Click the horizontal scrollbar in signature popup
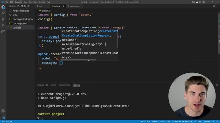The width and height of the screenshot is (220, 123). tap(79, 60)
